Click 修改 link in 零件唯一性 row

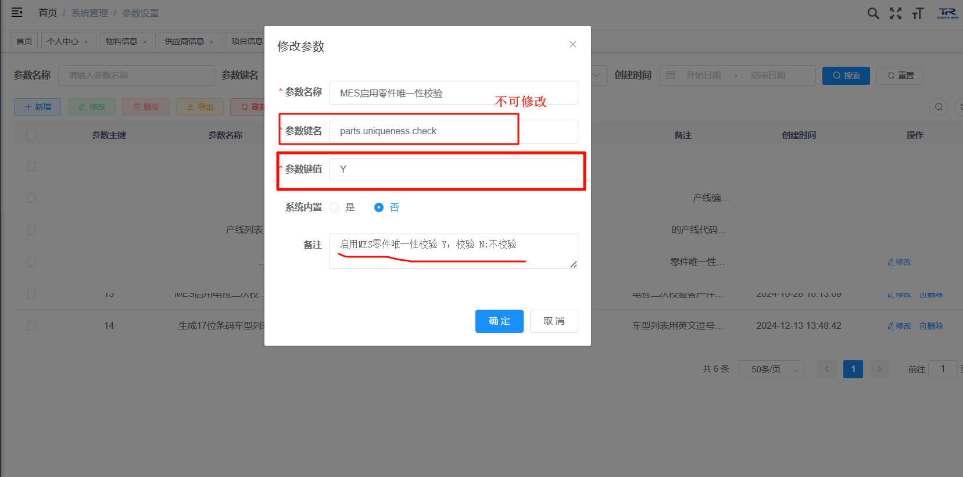click(x=899, y=262)
